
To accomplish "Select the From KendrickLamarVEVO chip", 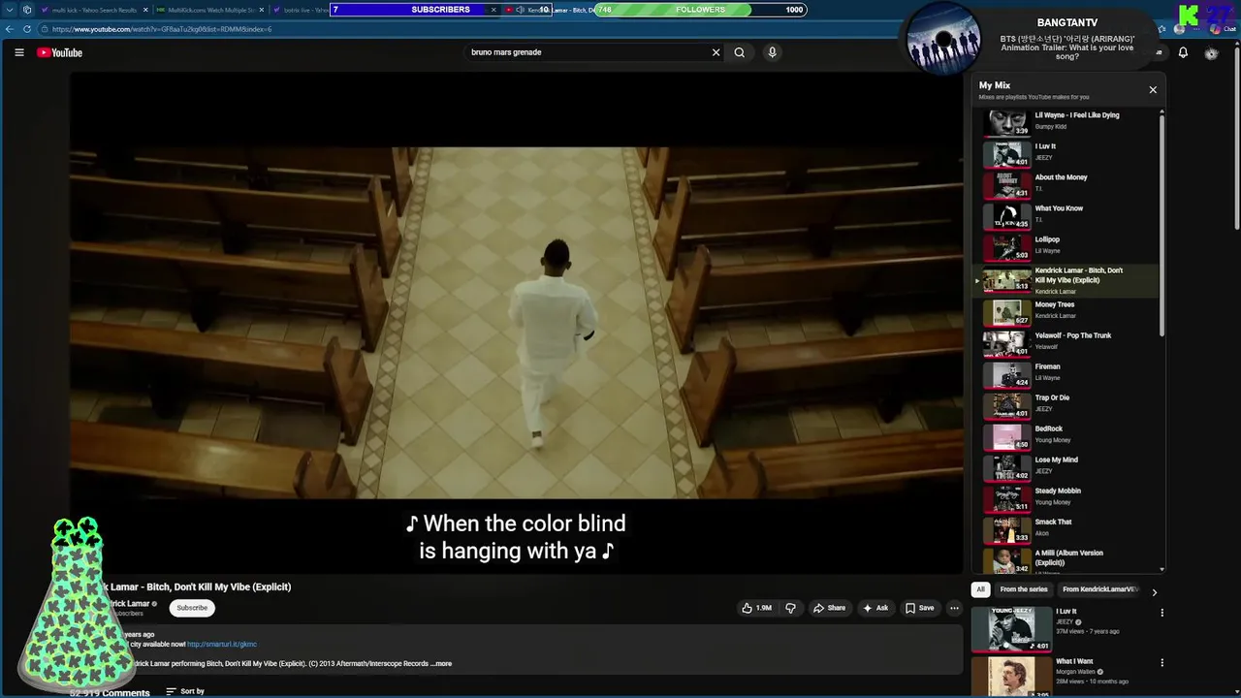I will pos(1099,589).
